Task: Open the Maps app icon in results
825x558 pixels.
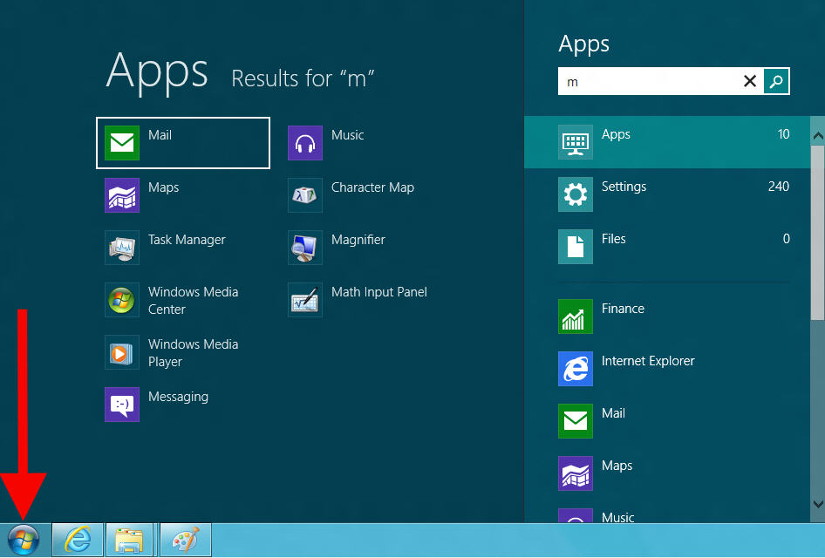Action: coord(122,195)
